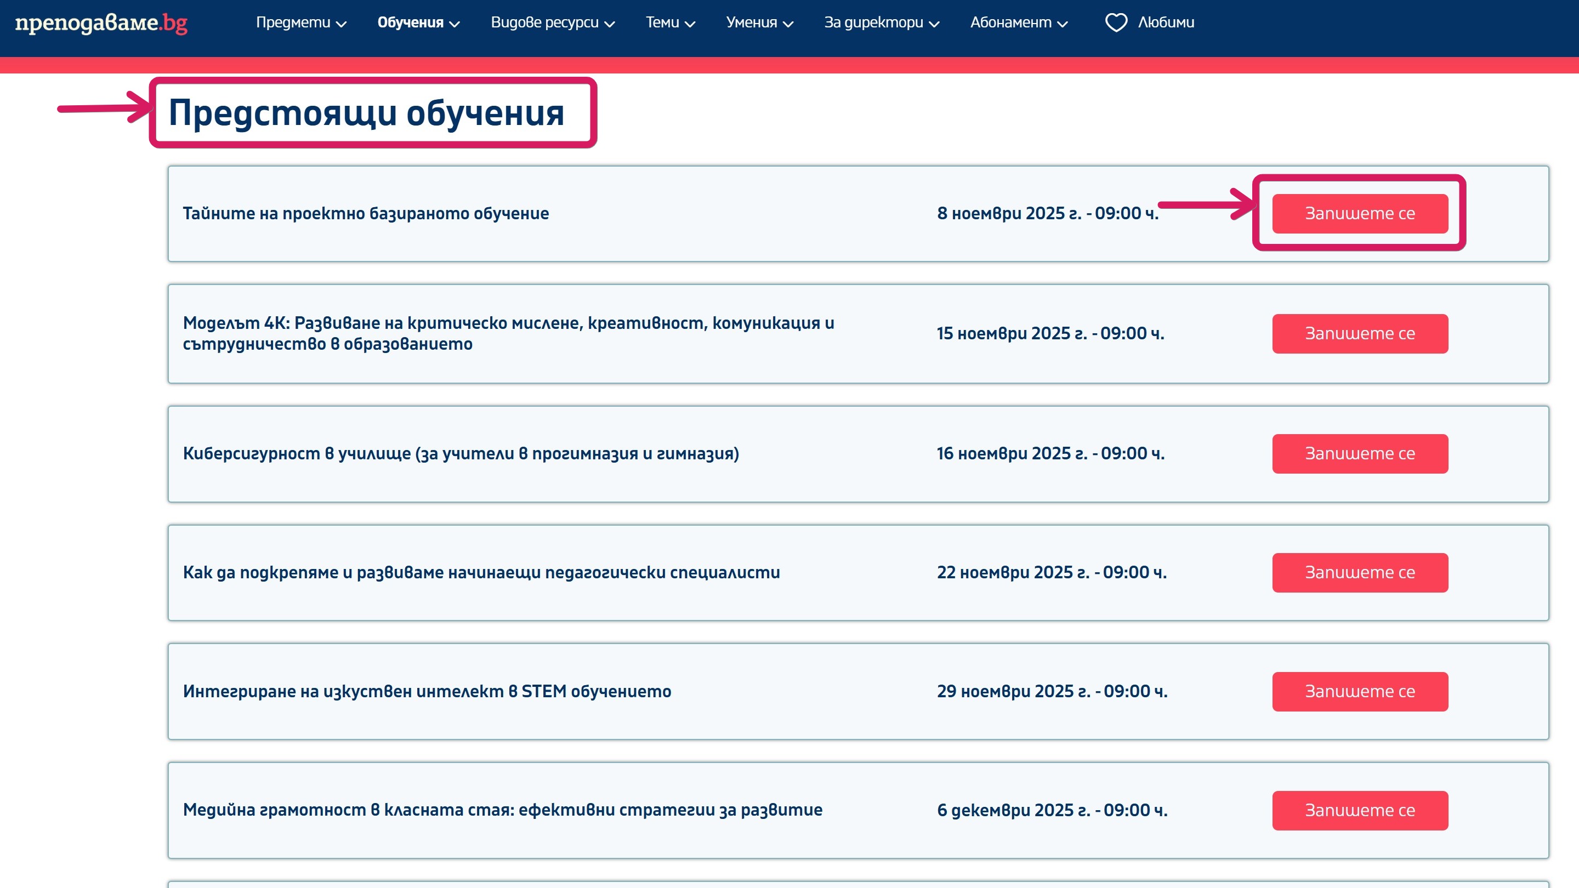Open Киберсигурност в училище training title

[x=461, y=453]
